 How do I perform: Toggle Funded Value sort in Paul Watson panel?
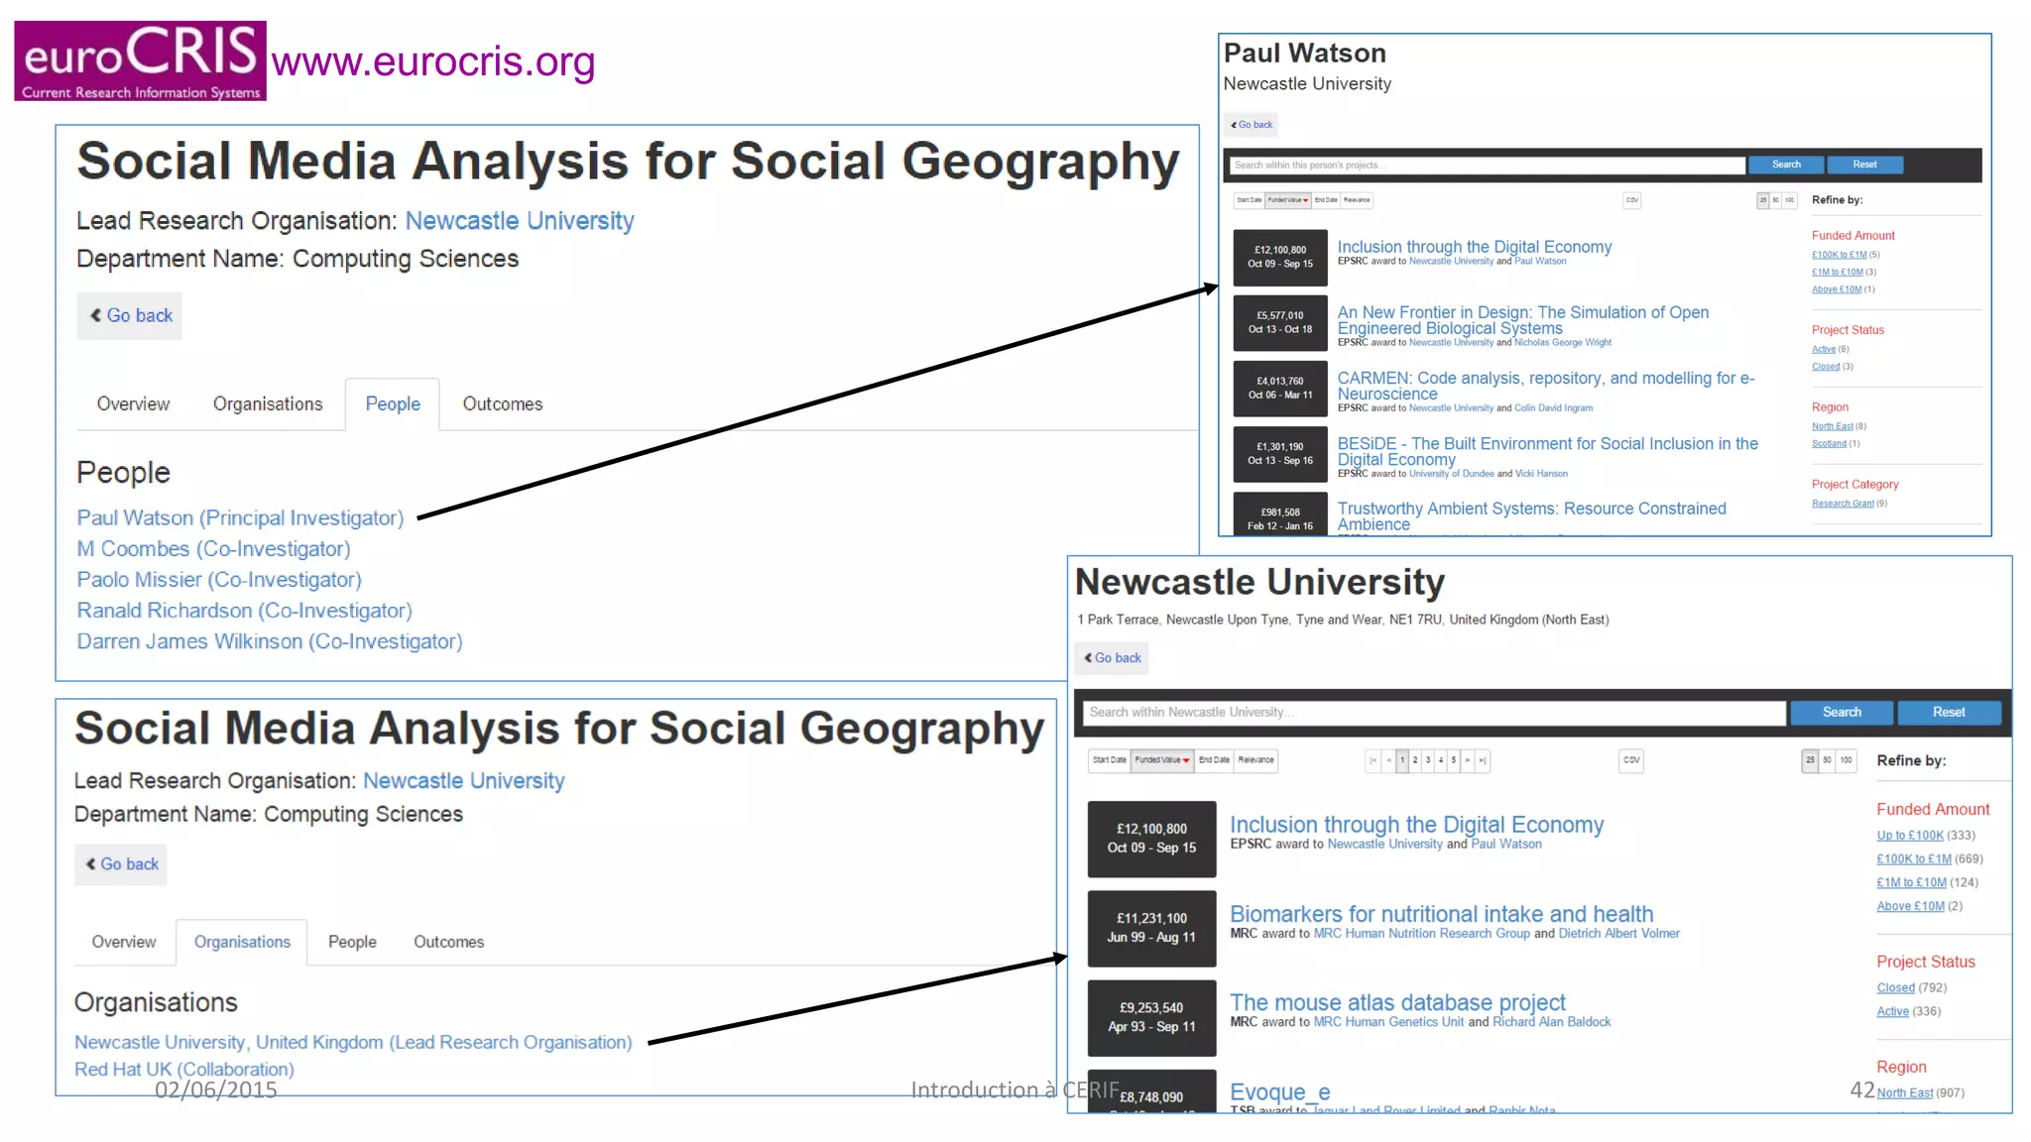coord(1287,200)
